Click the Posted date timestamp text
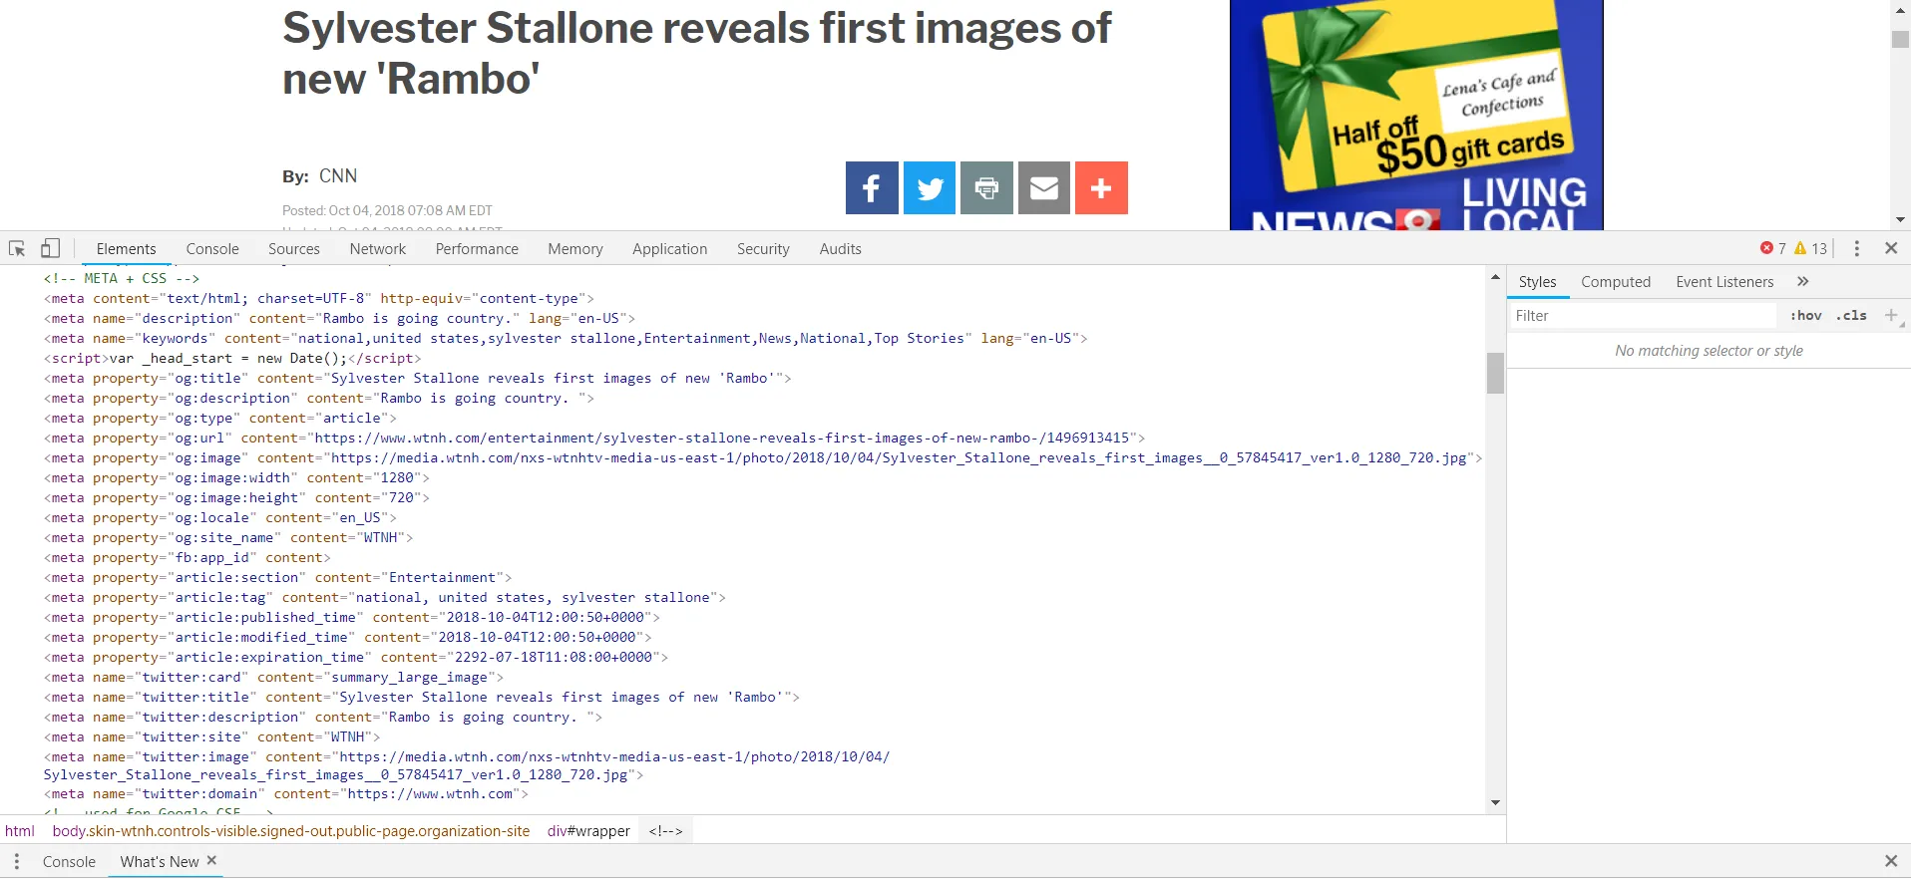Viewport: 1911px width, 881px height. click(x=387, y=210)
